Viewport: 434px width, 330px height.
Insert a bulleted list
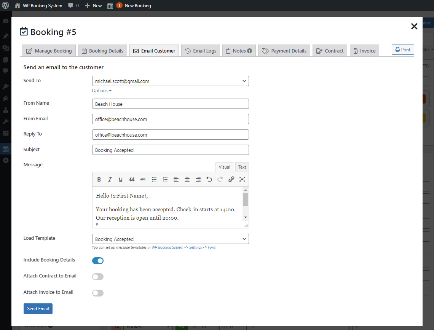click(154, 180)
